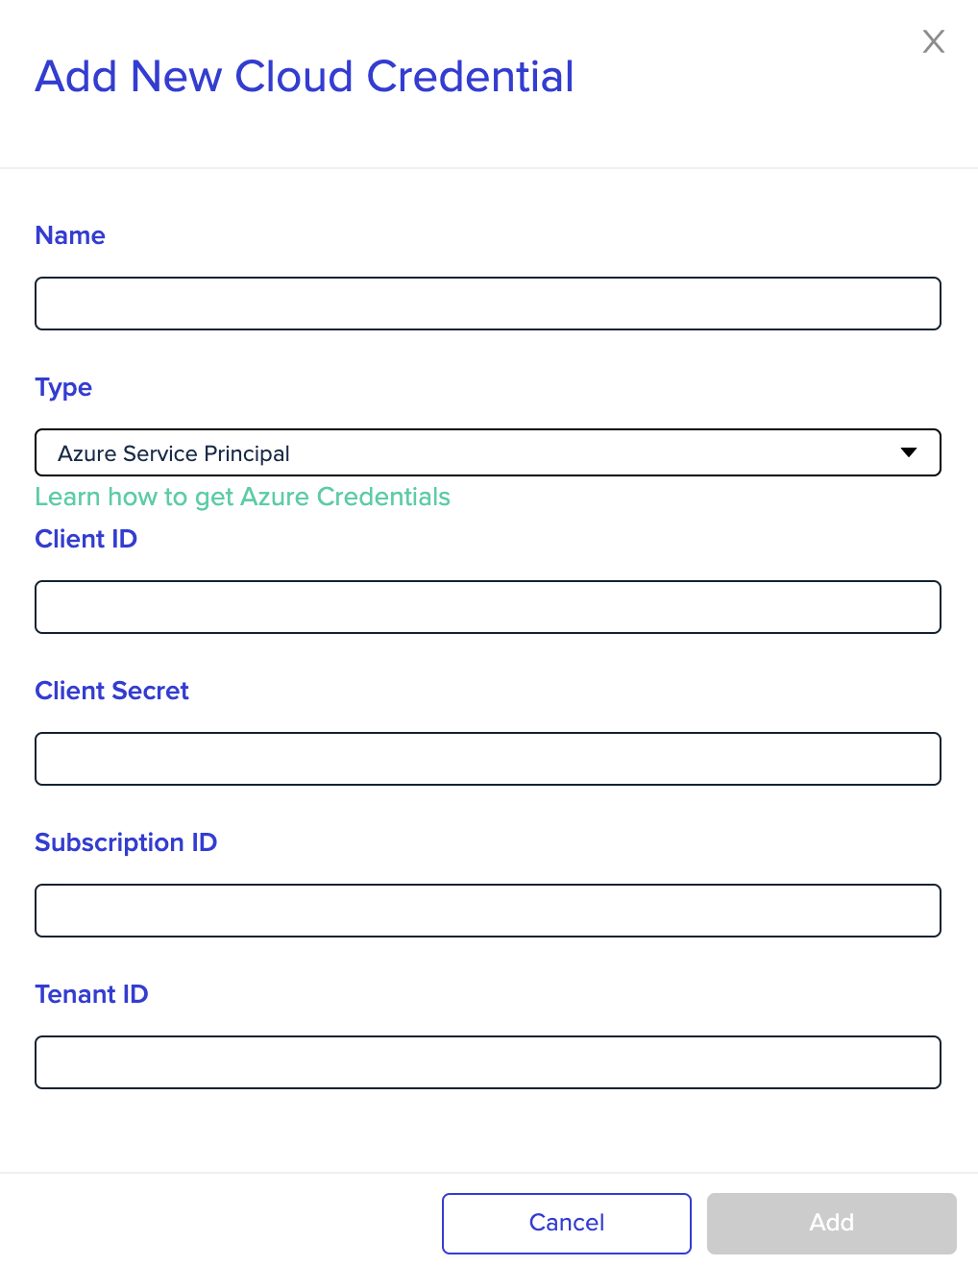Click the 'Add New Cloud Credential' title

(x=305, y=76)
